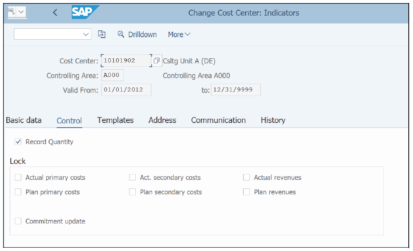
Task: Enable lock for Actual primary costs
Action: 18,177
